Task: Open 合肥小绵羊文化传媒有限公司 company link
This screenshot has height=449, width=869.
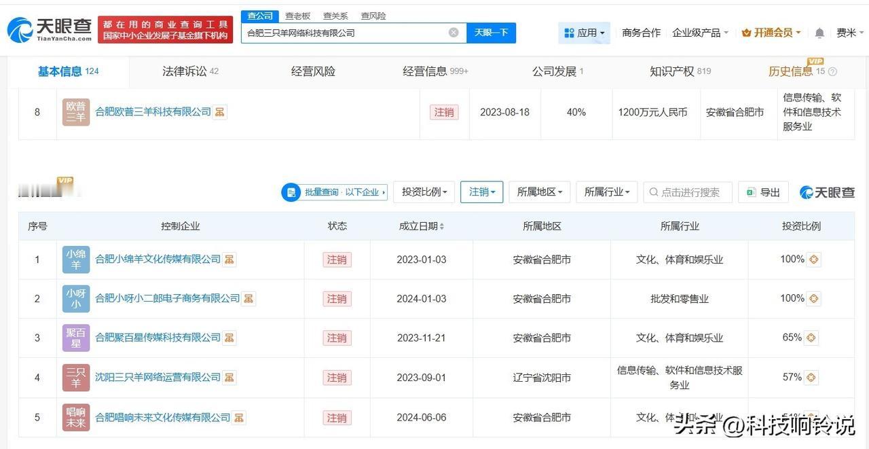Action: [158, 259]
